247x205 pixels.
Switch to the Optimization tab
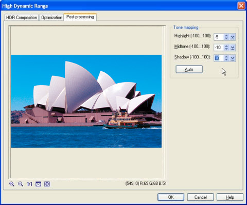click(51, 18)
